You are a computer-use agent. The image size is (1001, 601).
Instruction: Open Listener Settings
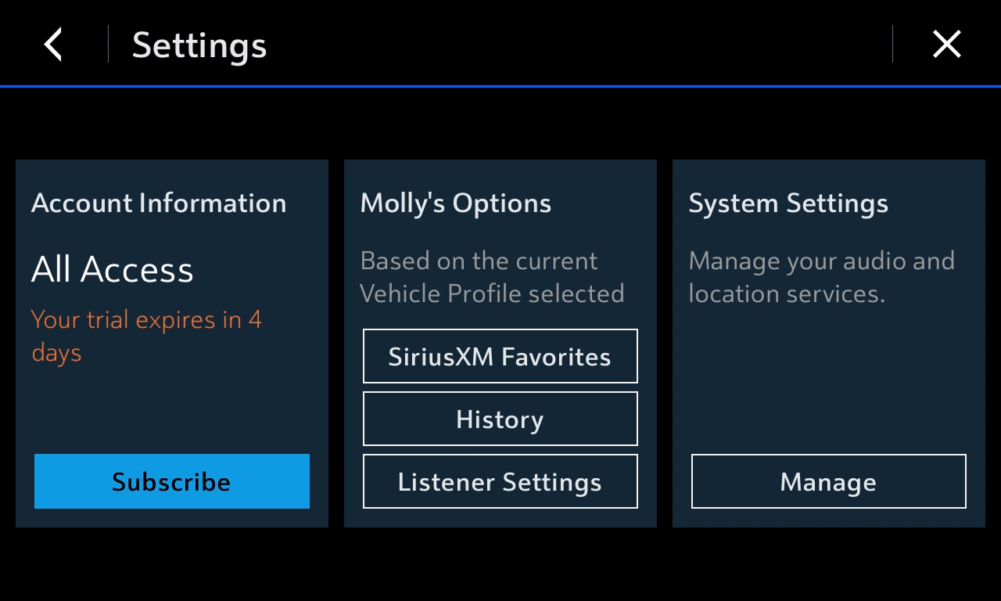[500, 481]
